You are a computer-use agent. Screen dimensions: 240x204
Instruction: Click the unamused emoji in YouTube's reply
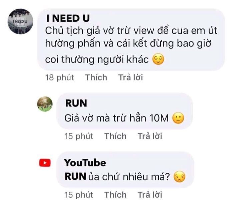pyautogui.click(x=179, y=177)
